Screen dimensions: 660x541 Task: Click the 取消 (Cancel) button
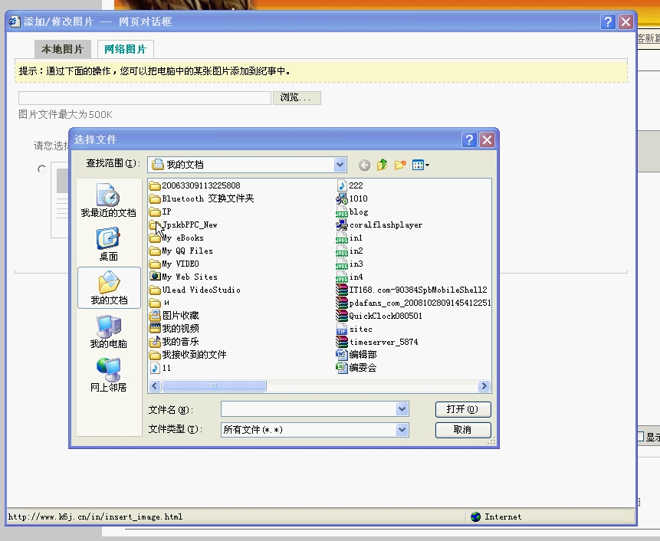point(463,430)
